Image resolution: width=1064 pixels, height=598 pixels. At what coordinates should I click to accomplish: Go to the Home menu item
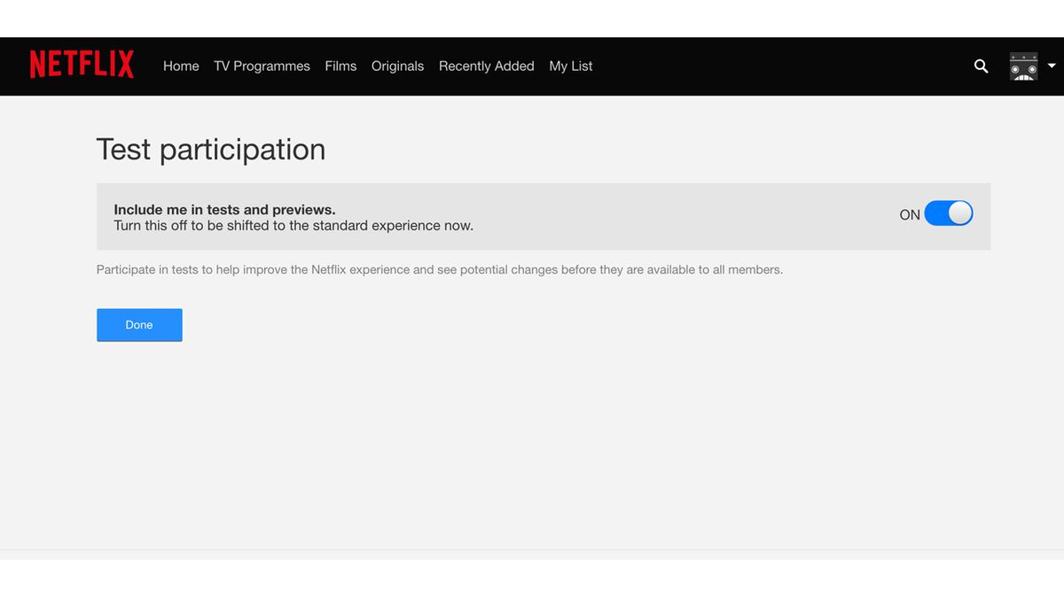[181, 66]
